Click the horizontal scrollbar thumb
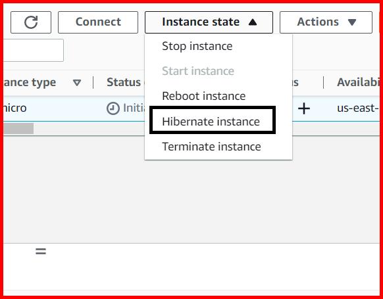The height and width of the screenshot is (299, 383). [18, 129]
